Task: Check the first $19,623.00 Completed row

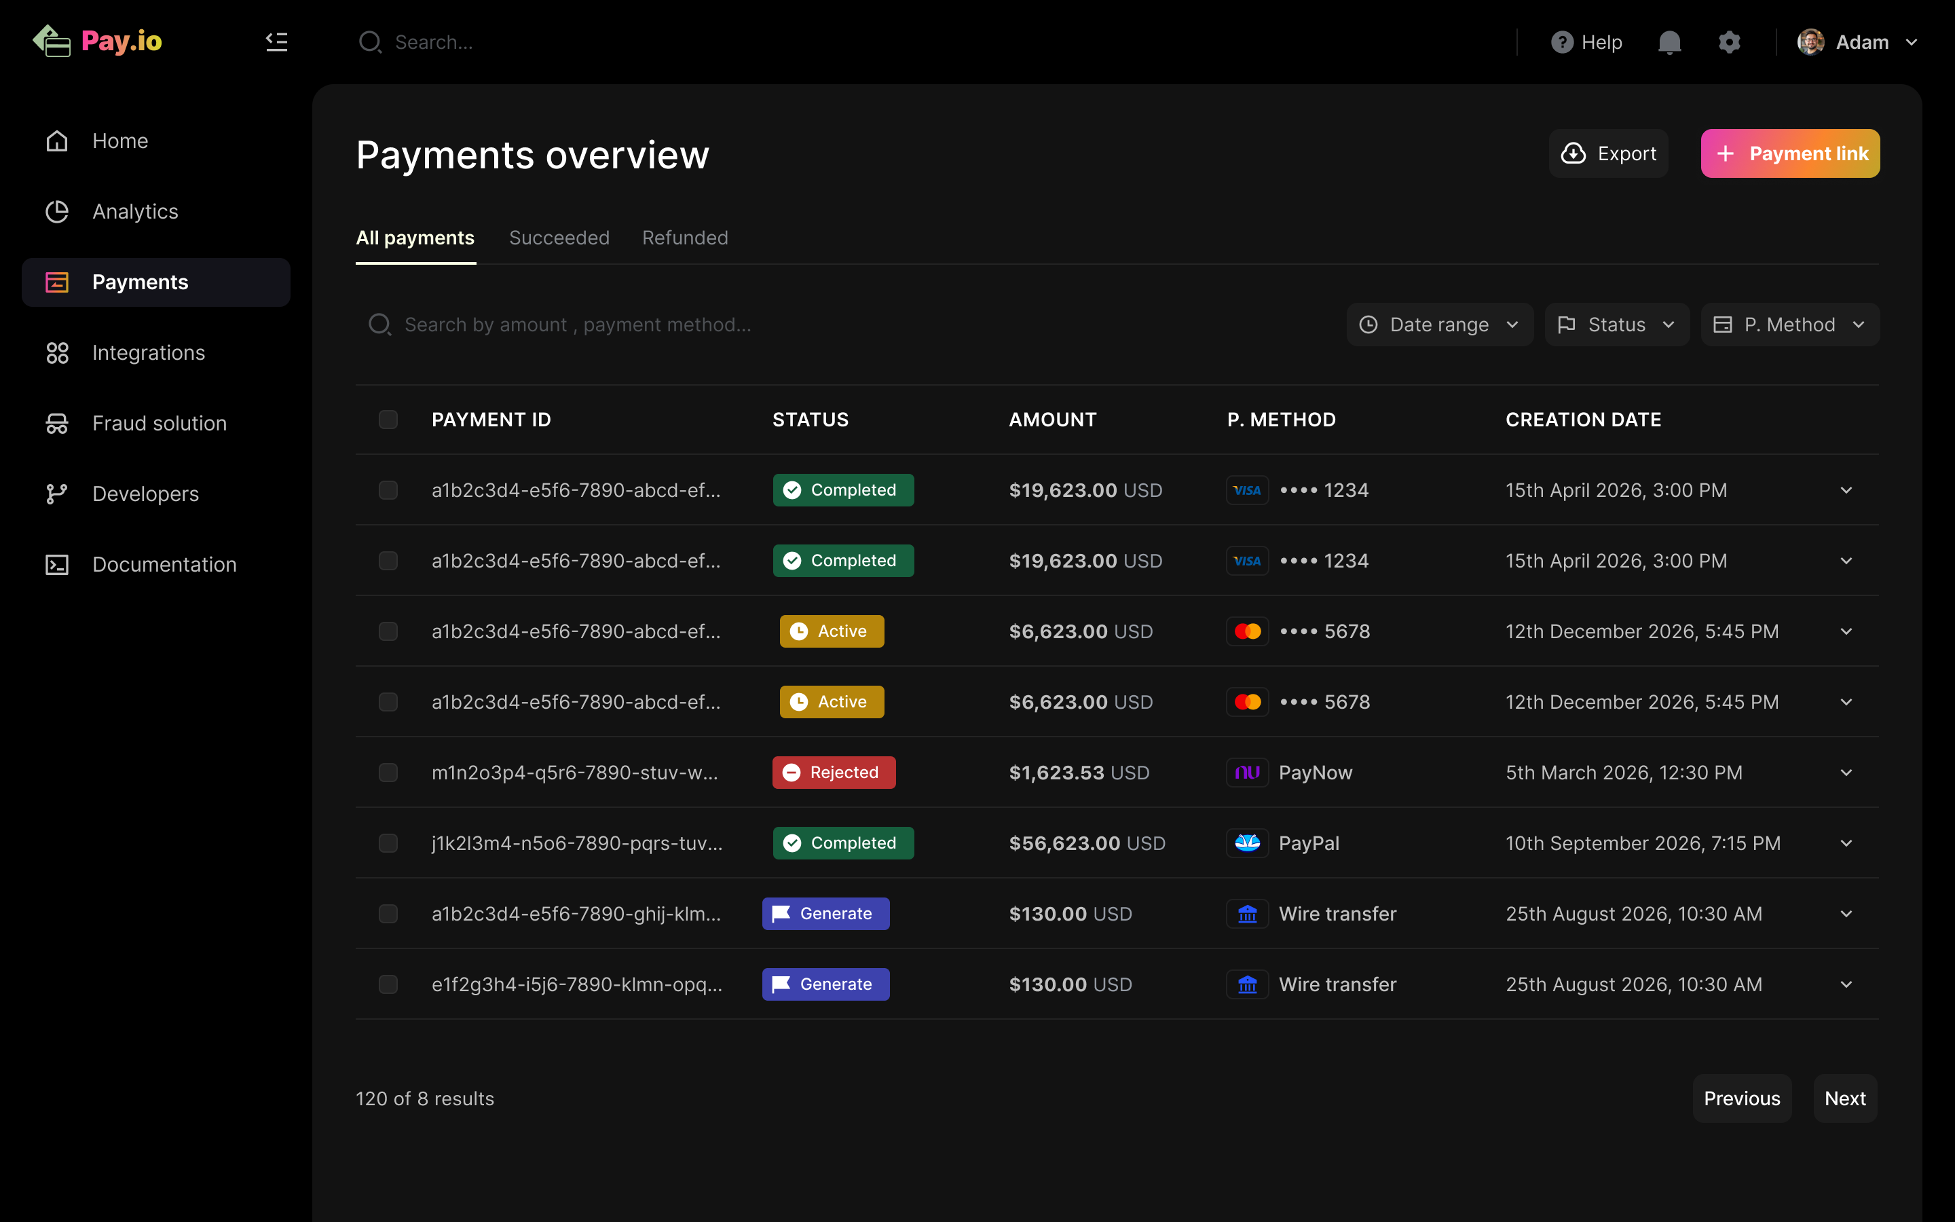Action: tap(388, 491)
